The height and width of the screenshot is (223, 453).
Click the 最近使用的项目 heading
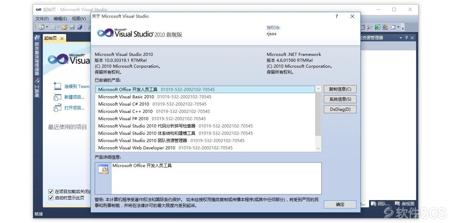pos(68,127)
